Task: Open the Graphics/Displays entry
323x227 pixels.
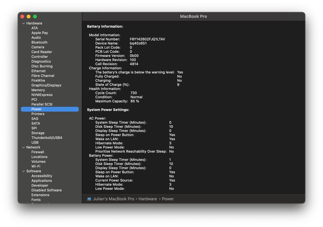Action: pos(46,85)
